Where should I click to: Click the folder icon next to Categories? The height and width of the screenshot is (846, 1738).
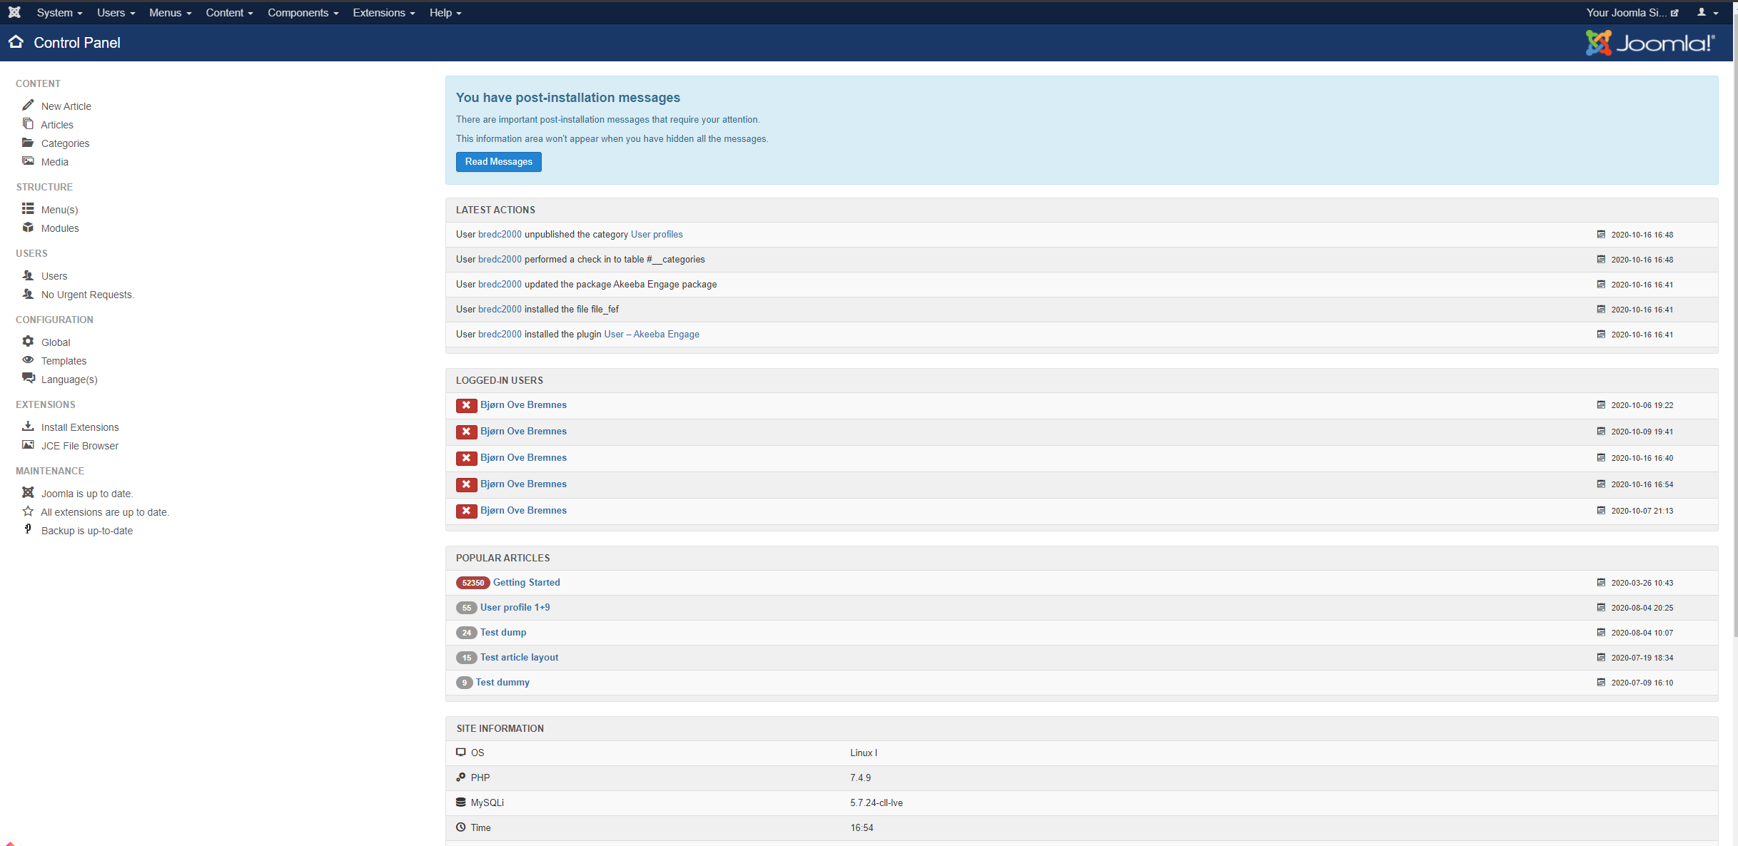28,143
